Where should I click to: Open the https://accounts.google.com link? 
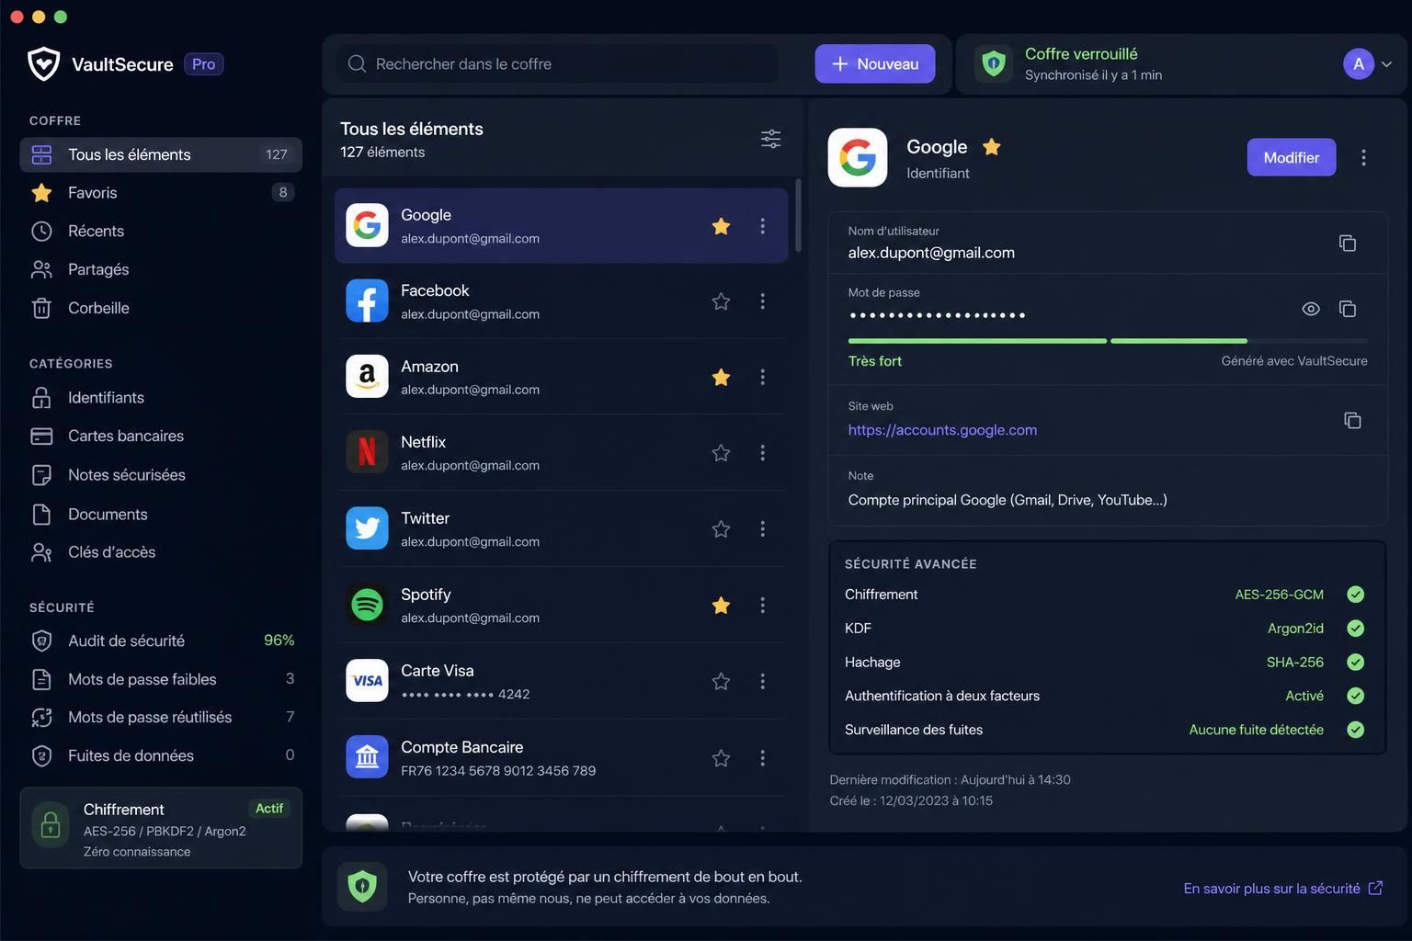click(942, 430)
